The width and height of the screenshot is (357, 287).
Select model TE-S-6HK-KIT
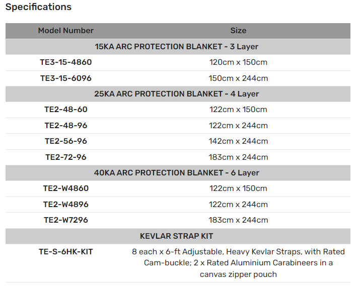pyautogui.click(x=66, y=252)
